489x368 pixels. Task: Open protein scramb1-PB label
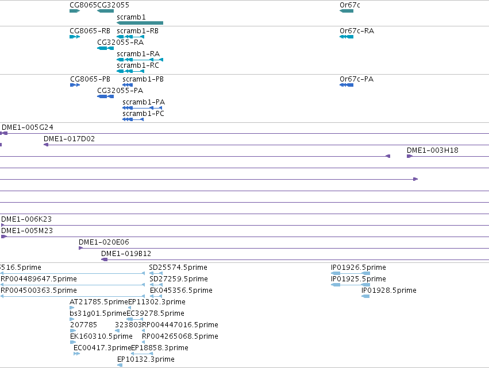pyautogui.click(x=143, y=79)
